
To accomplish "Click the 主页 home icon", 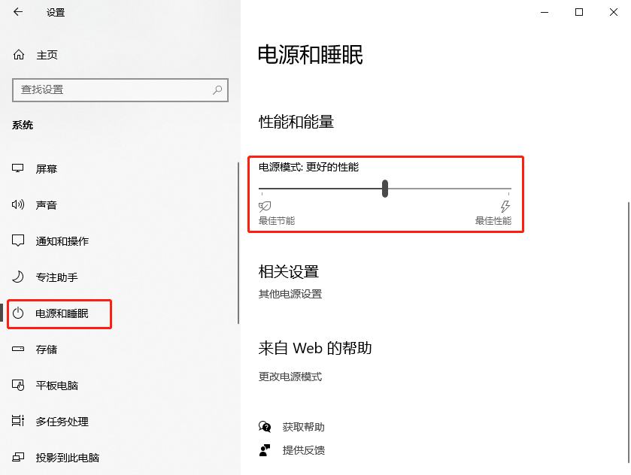I will click(20, 54).
